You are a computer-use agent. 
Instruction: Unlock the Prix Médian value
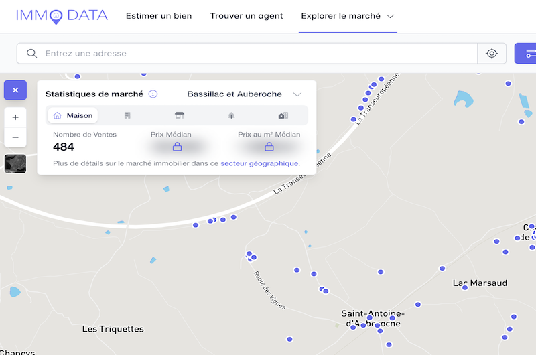tap(177, 147)
